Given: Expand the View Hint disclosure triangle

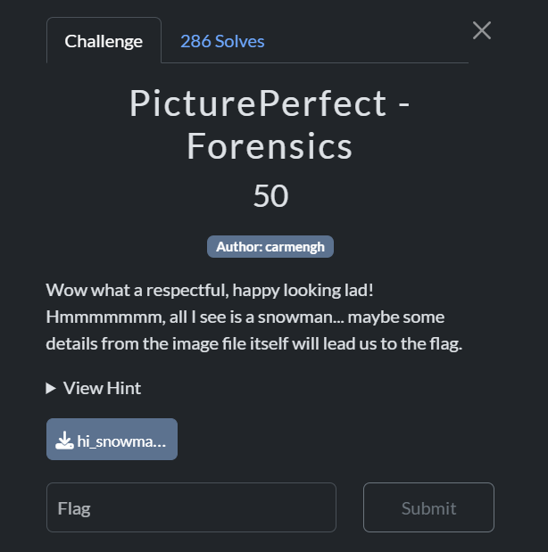Looking at the screenshot, I should [52, 388].
